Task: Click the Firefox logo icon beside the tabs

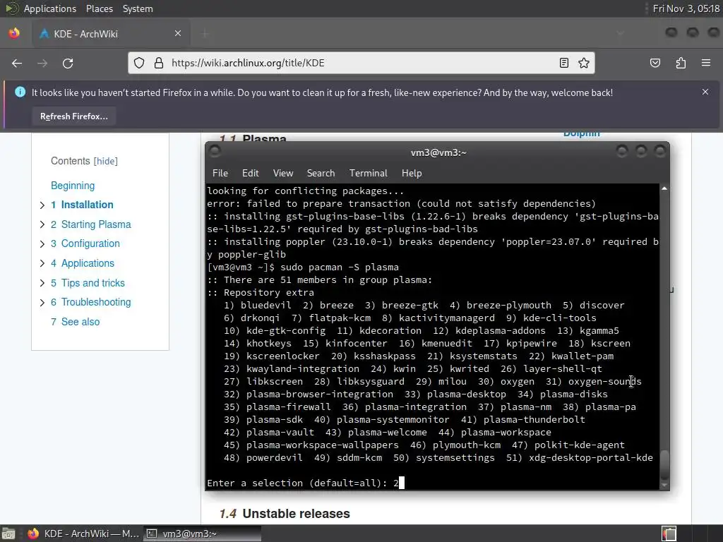Action: tap(14, 34)
